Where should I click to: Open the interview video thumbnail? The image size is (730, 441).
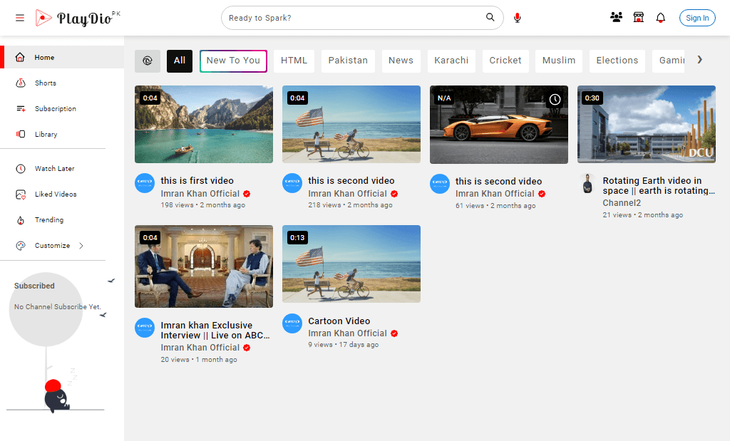(x=204, y=266)
